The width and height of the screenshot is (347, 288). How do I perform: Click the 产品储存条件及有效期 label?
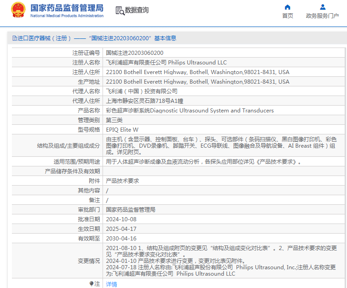[x=72, y=171]
